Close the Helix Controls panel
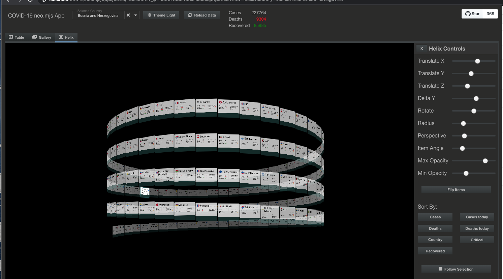This screenshot has height=279, width=503. click(421, 49)
